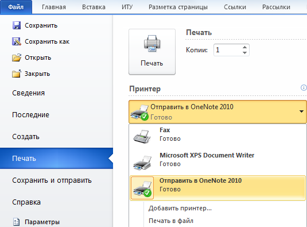Image resolution: width=307 pixels, height=227 pixels.
Task: Select Сведения in the backstage menu
Action: coord(28,93)
